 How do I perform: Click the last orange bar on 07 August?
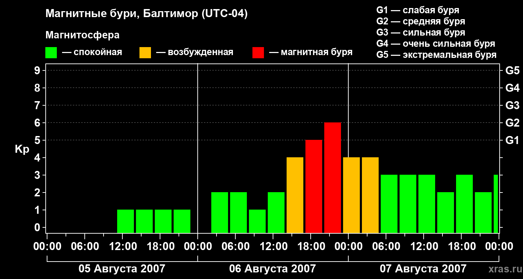pyautogui.click(x=370, y=195)
